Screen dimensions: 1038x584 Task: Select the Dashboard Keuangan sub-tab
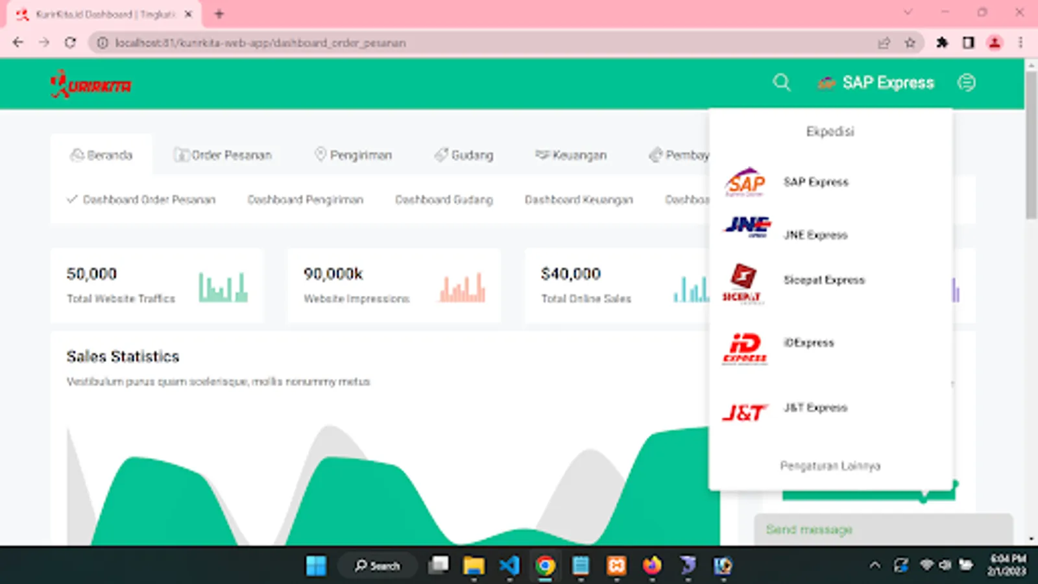coord(579,200)
